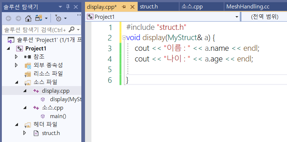Click the C++ file icon beside display.cpp
Viewport: 287px width, 142px height.
(x=36, y=91)
